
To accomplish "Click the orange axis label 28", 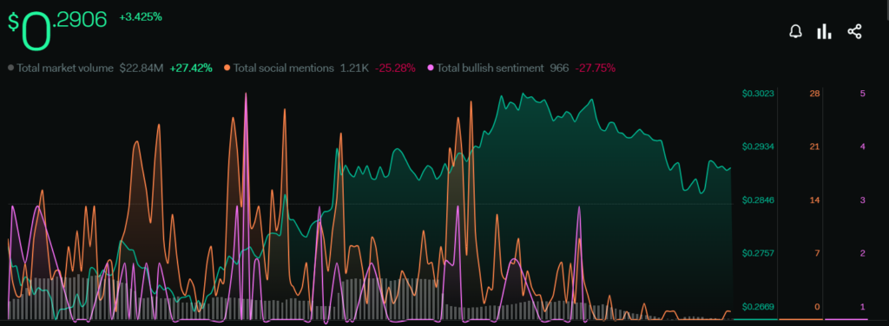I will coord(814,94).
